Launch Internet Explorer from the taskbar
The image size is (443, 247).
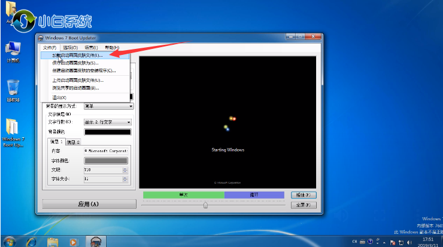32,241
